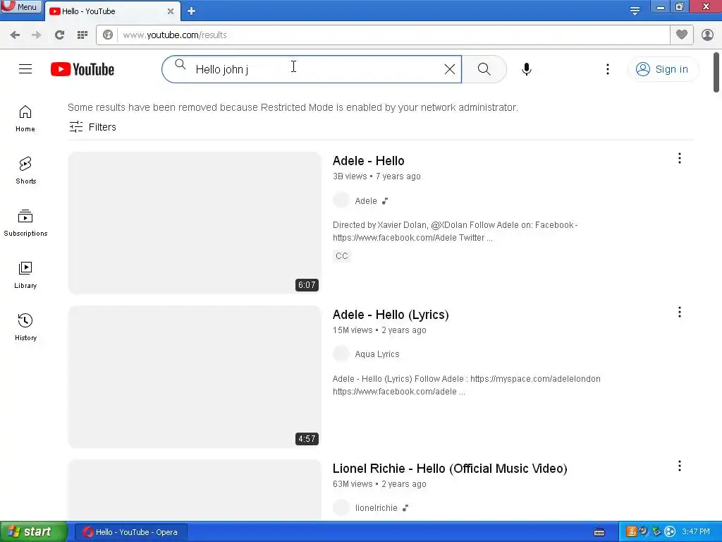This screenshot has width=722, height=542.
Task: Click the Sign in button
Action: click(662, 69)
